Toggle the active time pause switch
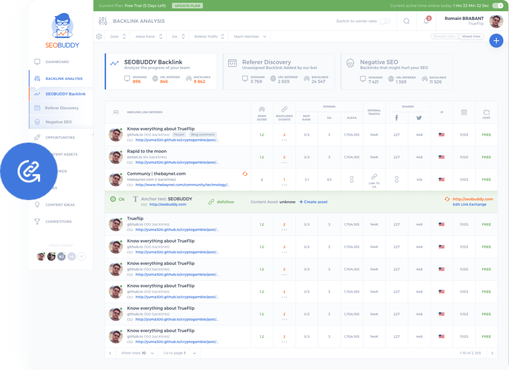 point(498,6)
